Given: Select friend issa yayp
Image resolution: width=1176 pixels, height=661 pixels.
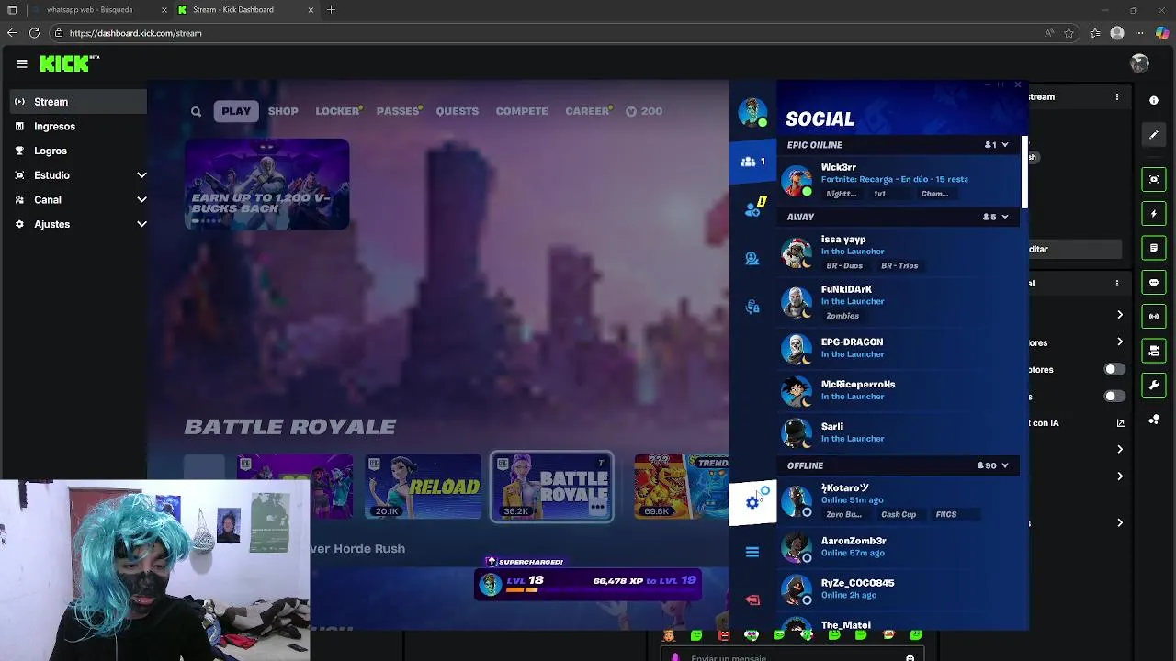Looking at the screenshot, I should [x=898, y=252].
